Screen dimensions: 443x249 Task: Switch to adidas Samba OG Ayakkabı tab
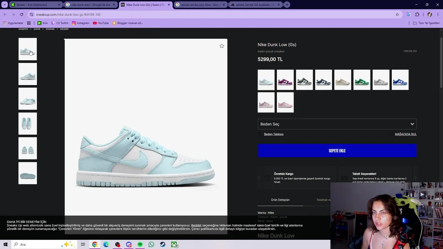pyautogui.click(x=255, y=5)
